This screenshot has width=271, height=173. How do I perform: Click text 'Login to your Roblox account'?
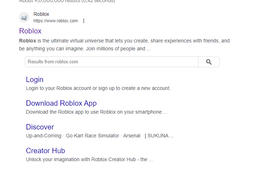pyautogui.click(x=59, y=88)
